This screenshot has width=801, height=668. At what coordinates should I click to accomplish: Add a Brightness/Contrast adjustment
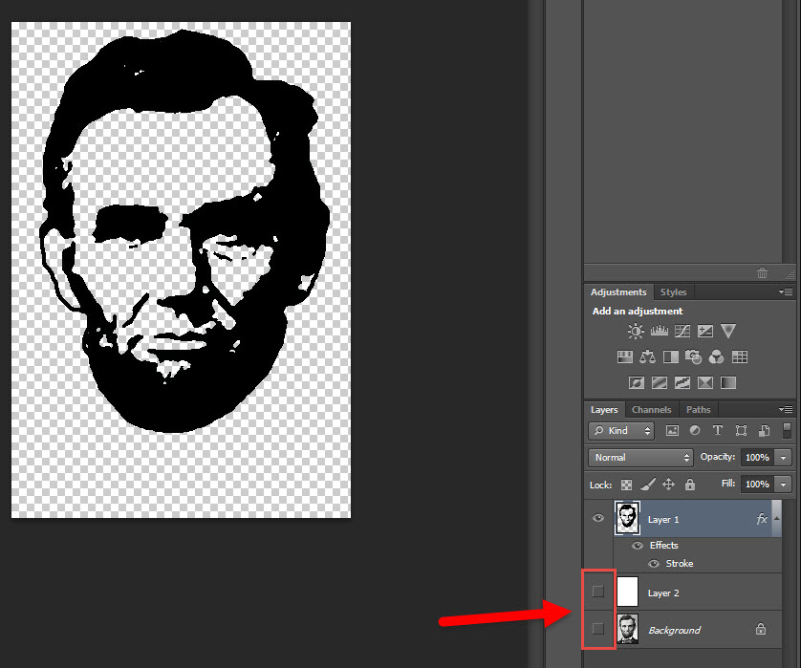[x=636, y=332]
